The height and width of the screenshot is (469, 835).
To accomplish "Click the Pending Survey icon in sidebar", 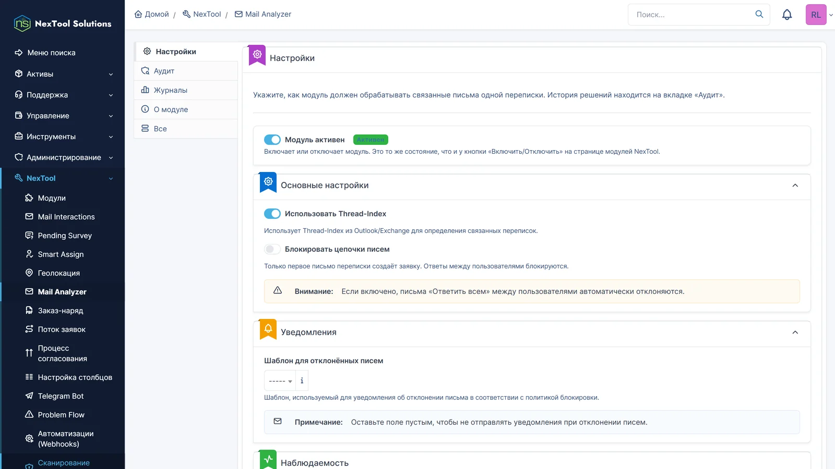I will click(29, 236).
